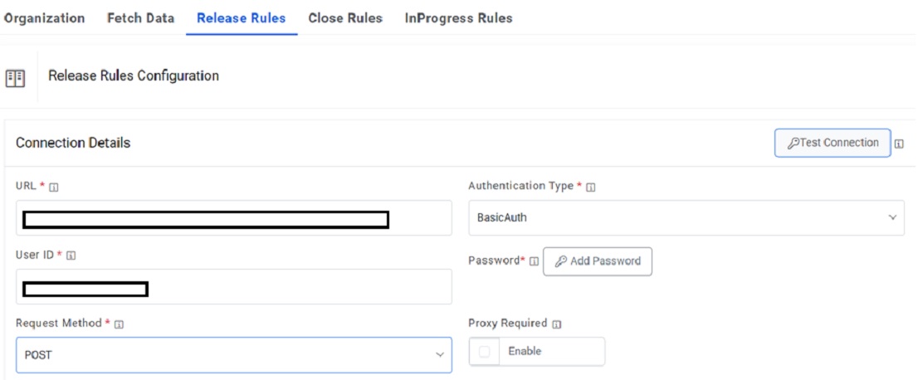Image resolution: width=923 pixels, height=380 pixels.
Task: Click into the User ID field
Action: [233, 287]
